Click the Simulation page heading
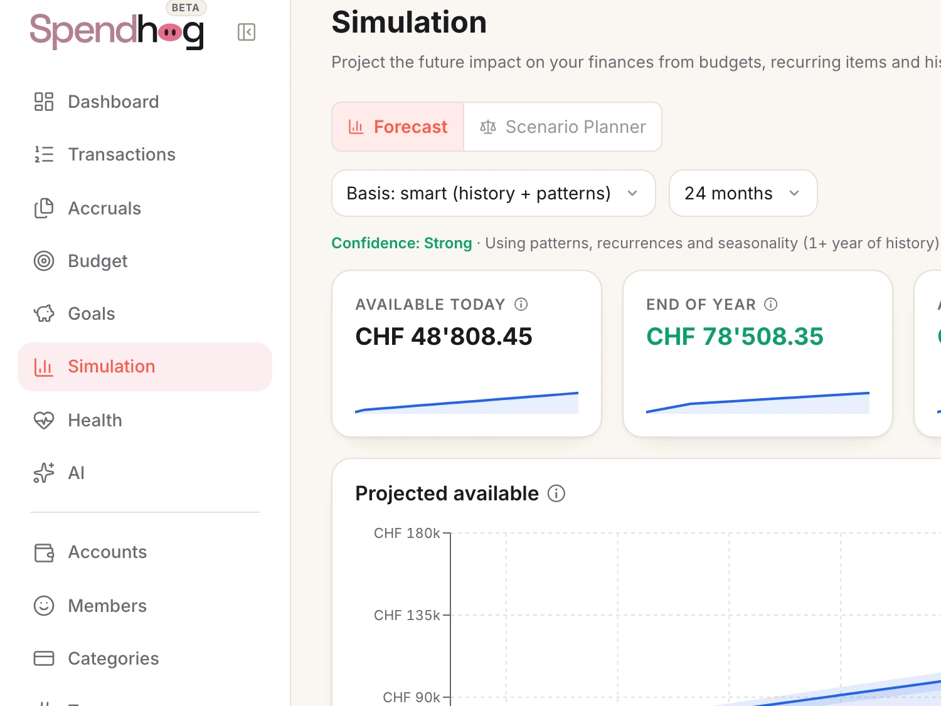The height and width of the screenshot is (706, 941). click(409, 23)
